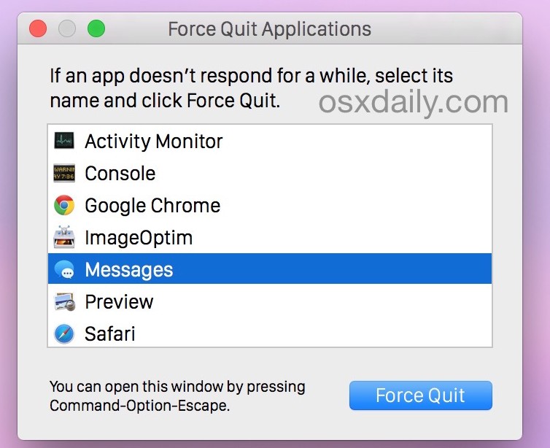The width and height of the screenshot is (550, 448).
Task: Click the Activity Monitor app icon
Action: tap(64, 142)
